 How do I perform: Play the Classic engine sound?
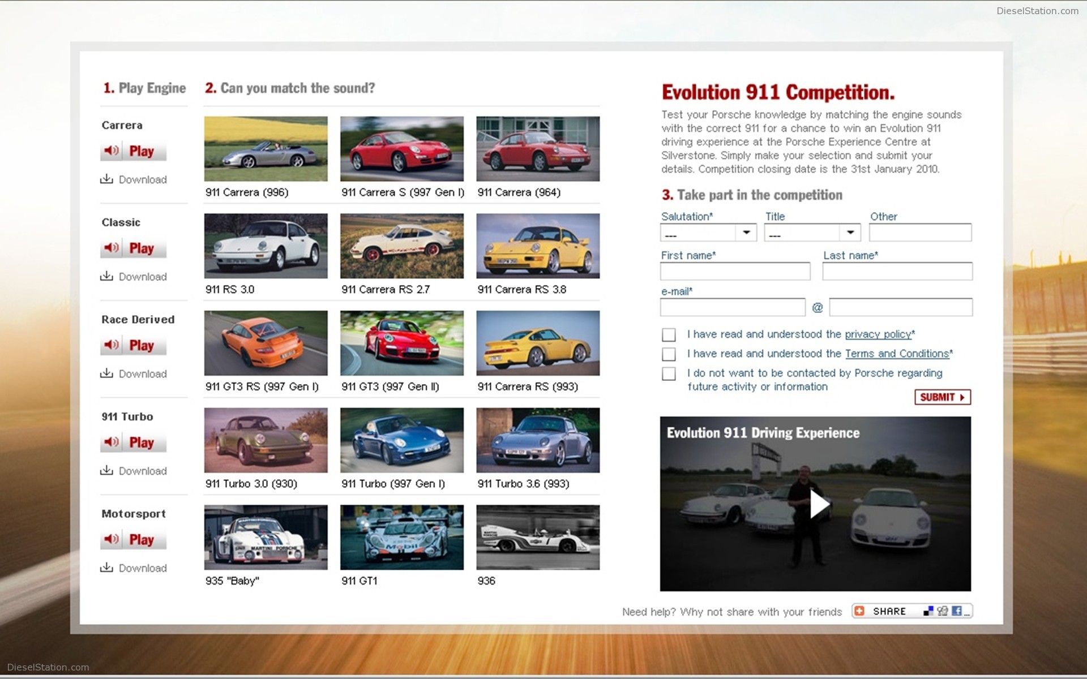tap(134, 248)
